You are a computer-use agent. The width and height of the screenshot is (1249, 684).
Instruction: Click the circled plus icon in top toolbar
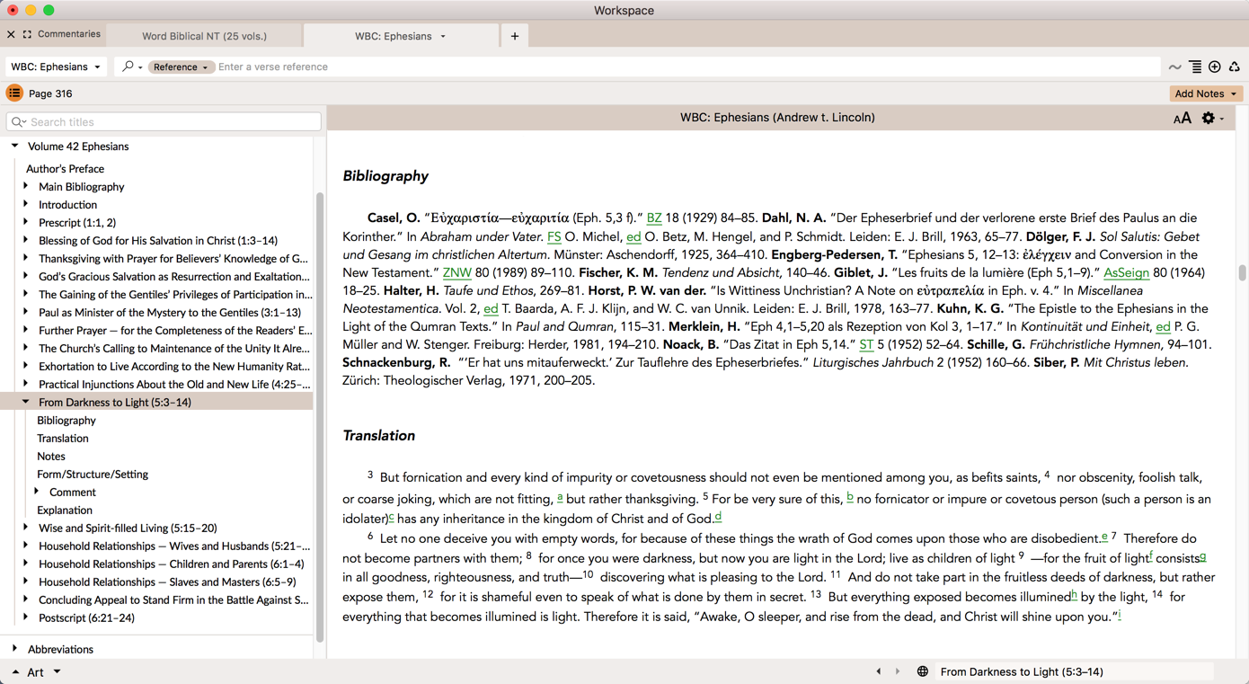(x=1215, y=67)
